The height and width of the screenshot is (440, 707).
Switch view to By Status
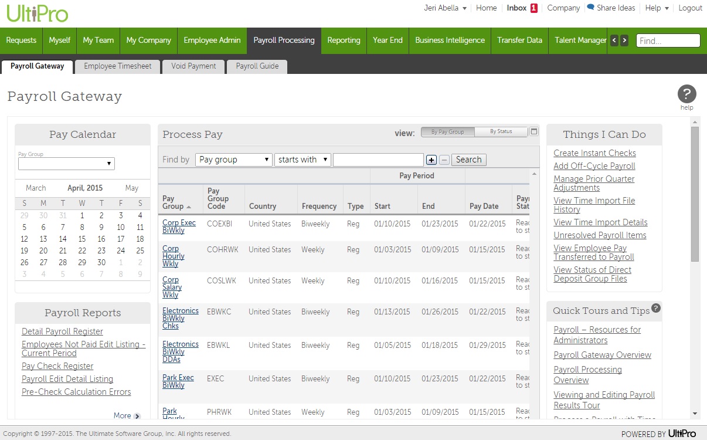[501, 132]
